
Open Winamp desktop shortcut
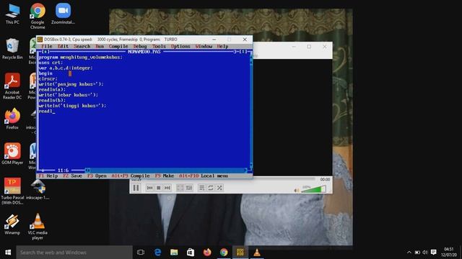12,224
